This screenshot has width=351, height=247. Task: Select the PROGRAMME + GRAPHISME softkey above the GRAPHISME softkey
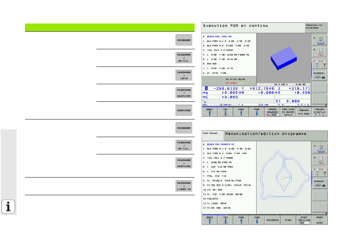coord(184,93)
